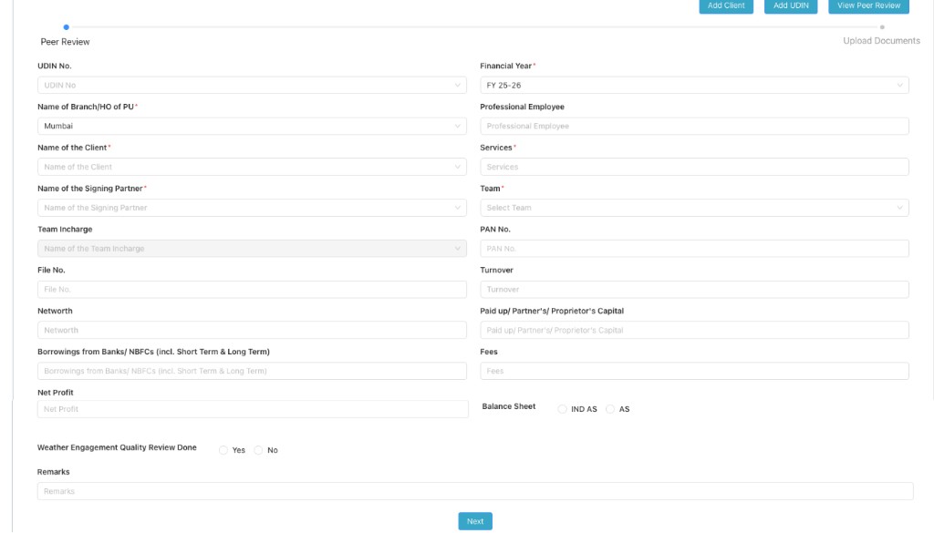The width and height of the screenshot is (934, 533).
Task: Select the IND AS balance sheet option
Action: (563, 409)
